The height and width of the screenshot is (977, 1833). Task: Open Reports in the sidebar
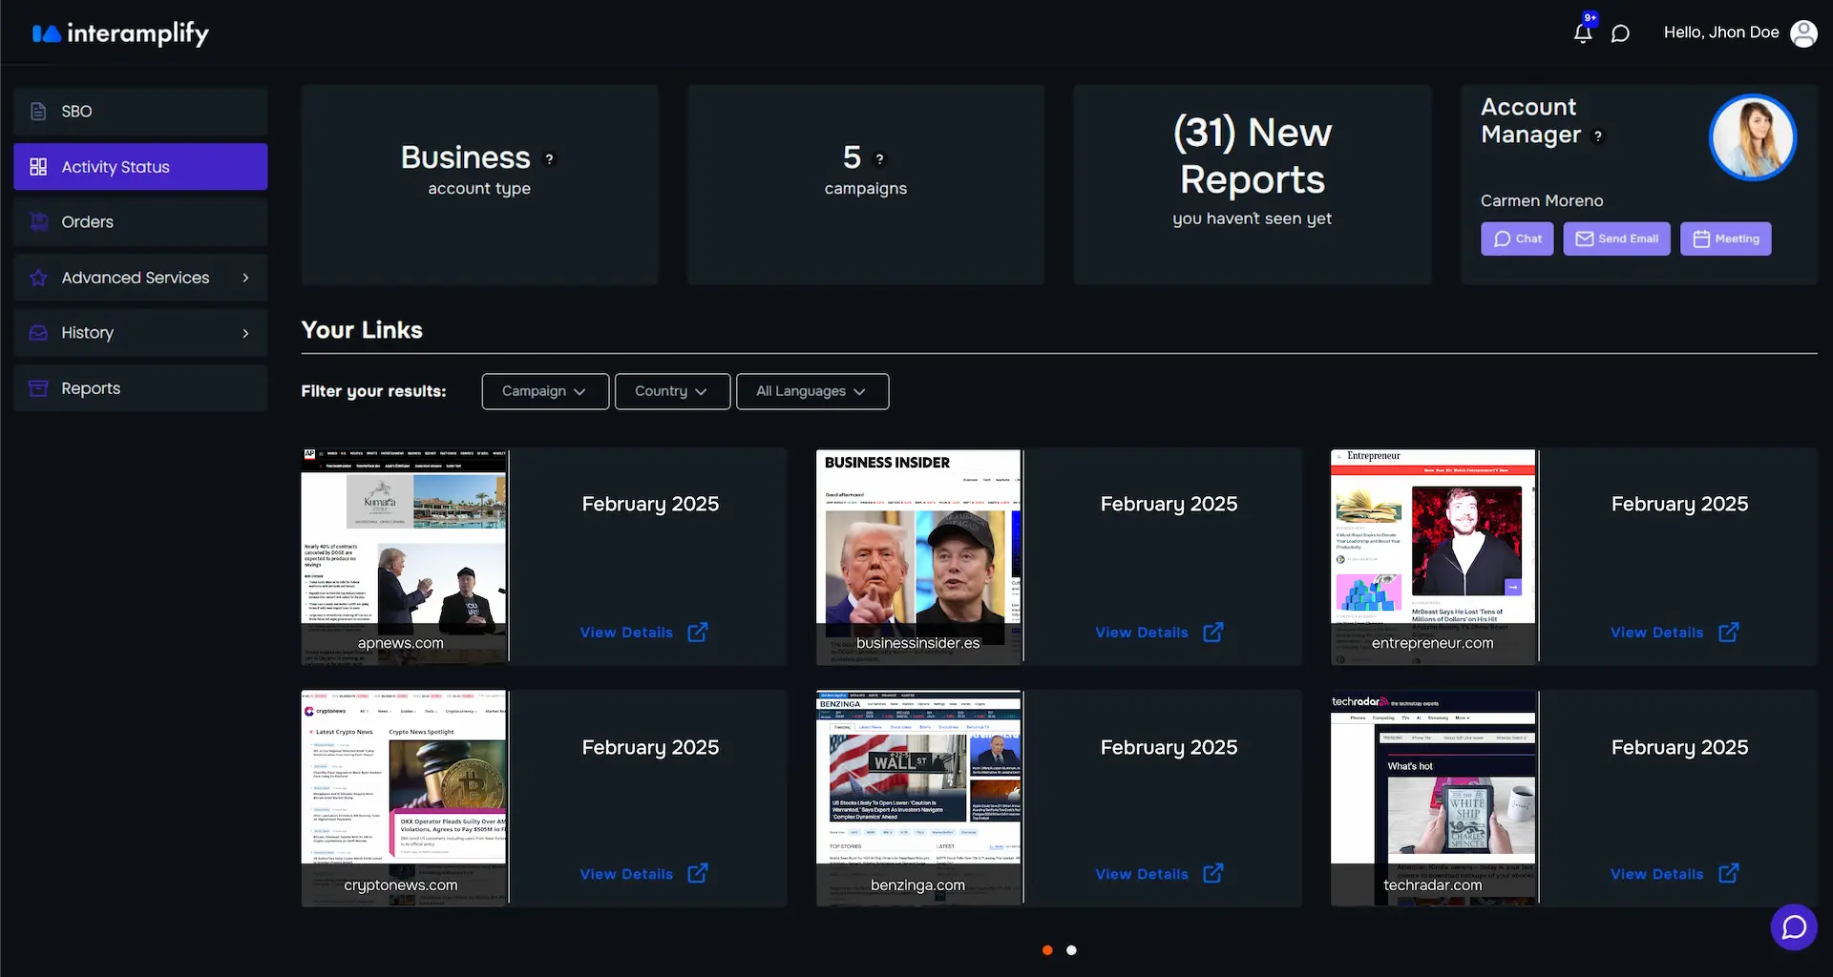[140, 388]
